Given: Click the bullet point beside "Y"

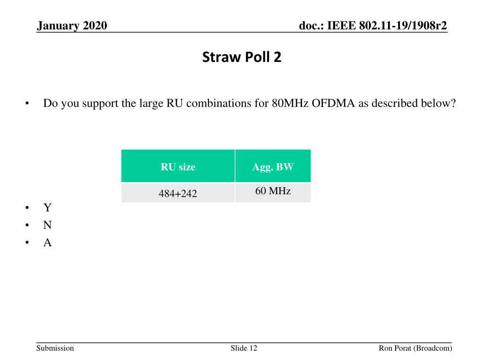Looking at the screenshot, I should tap(29, 208).
